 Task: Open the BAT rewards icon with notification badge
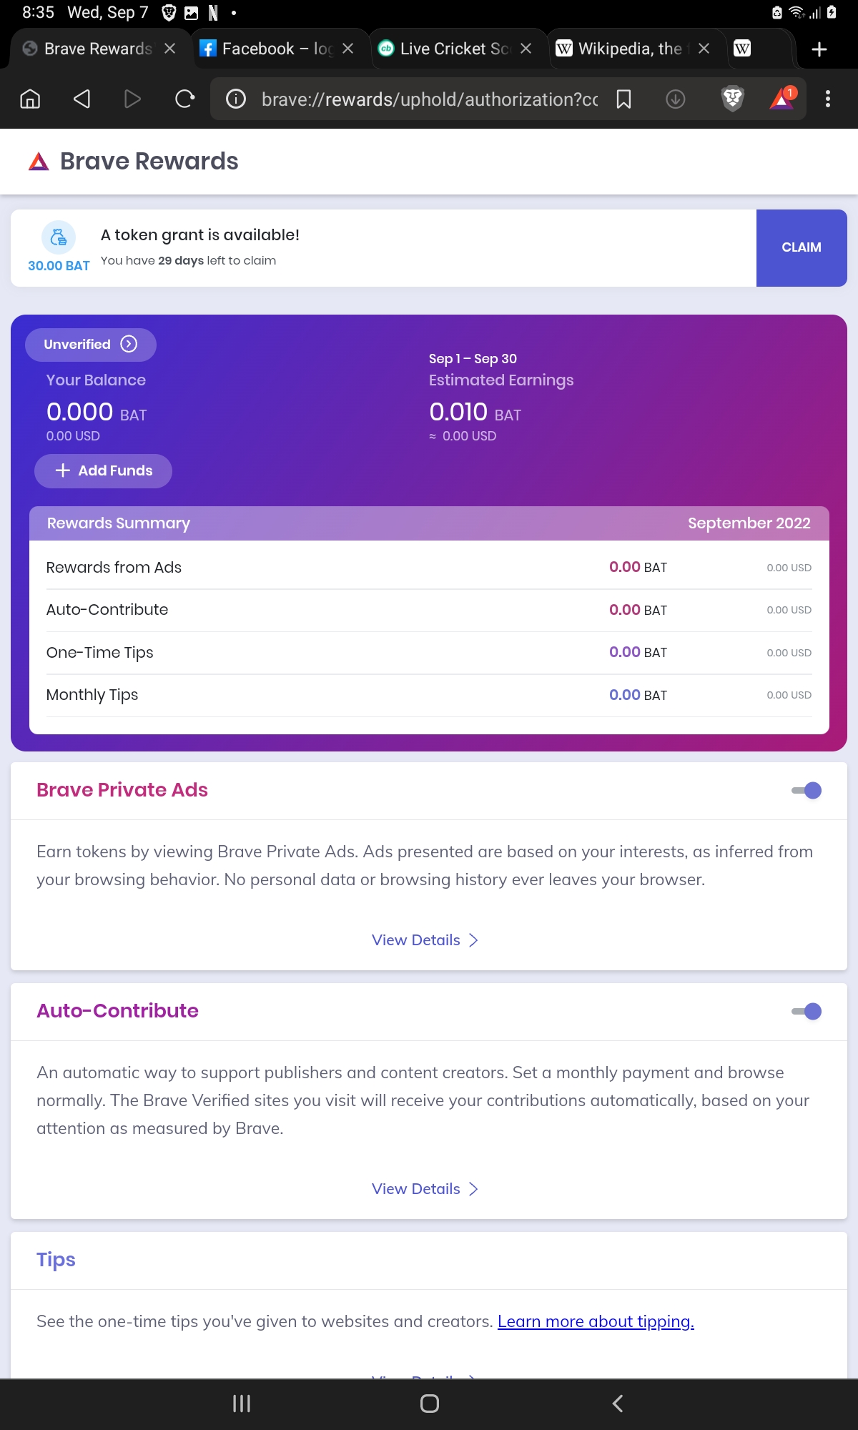pyautogui.click(x=781, y=99)
